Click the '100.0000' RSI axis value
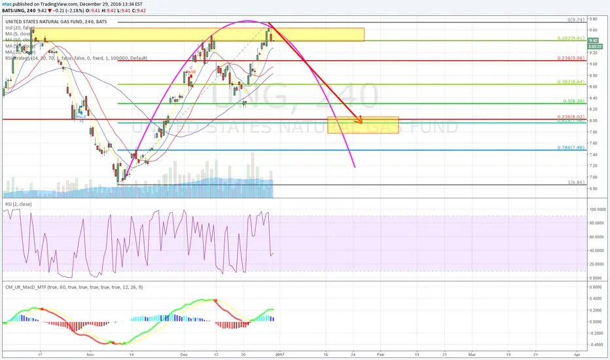Viewport: 610px width, 360px height. tap(598, 209)
